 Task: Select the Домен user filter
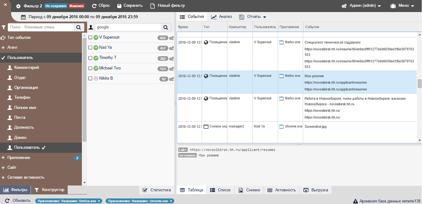click(x=41, y=137)
